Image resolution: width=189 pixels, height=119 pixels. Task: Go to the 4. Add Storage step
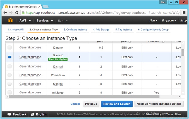tap(101, 29)
